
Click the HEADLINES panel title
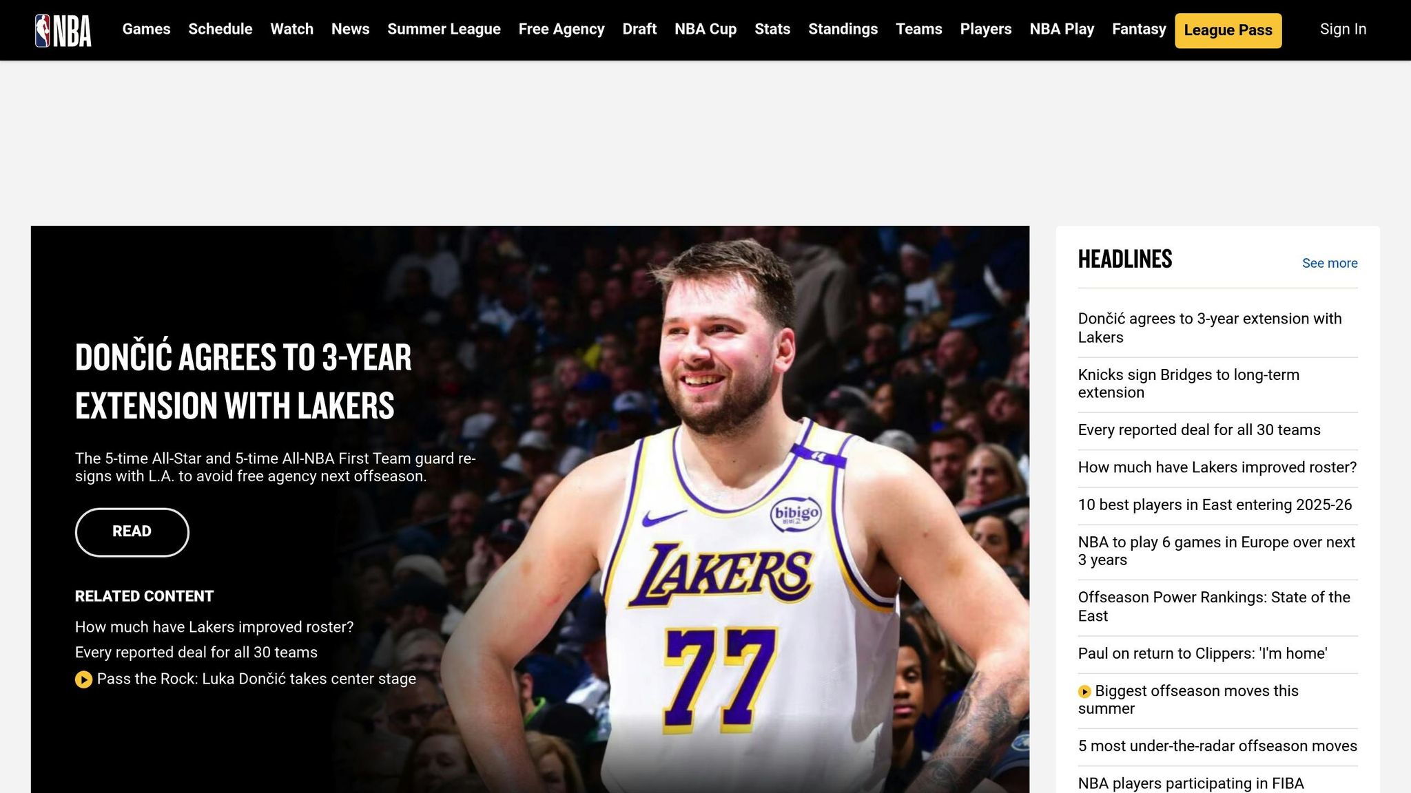tap(1125, 260)
